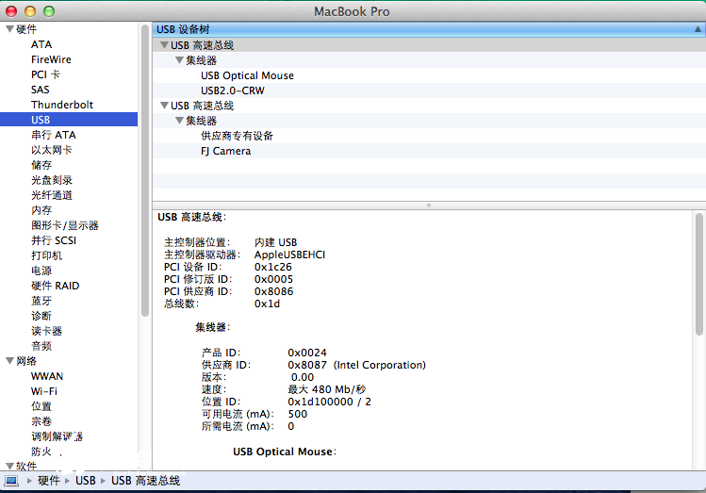Click the details pane vertical scrollbar

(x=698, y=273)
